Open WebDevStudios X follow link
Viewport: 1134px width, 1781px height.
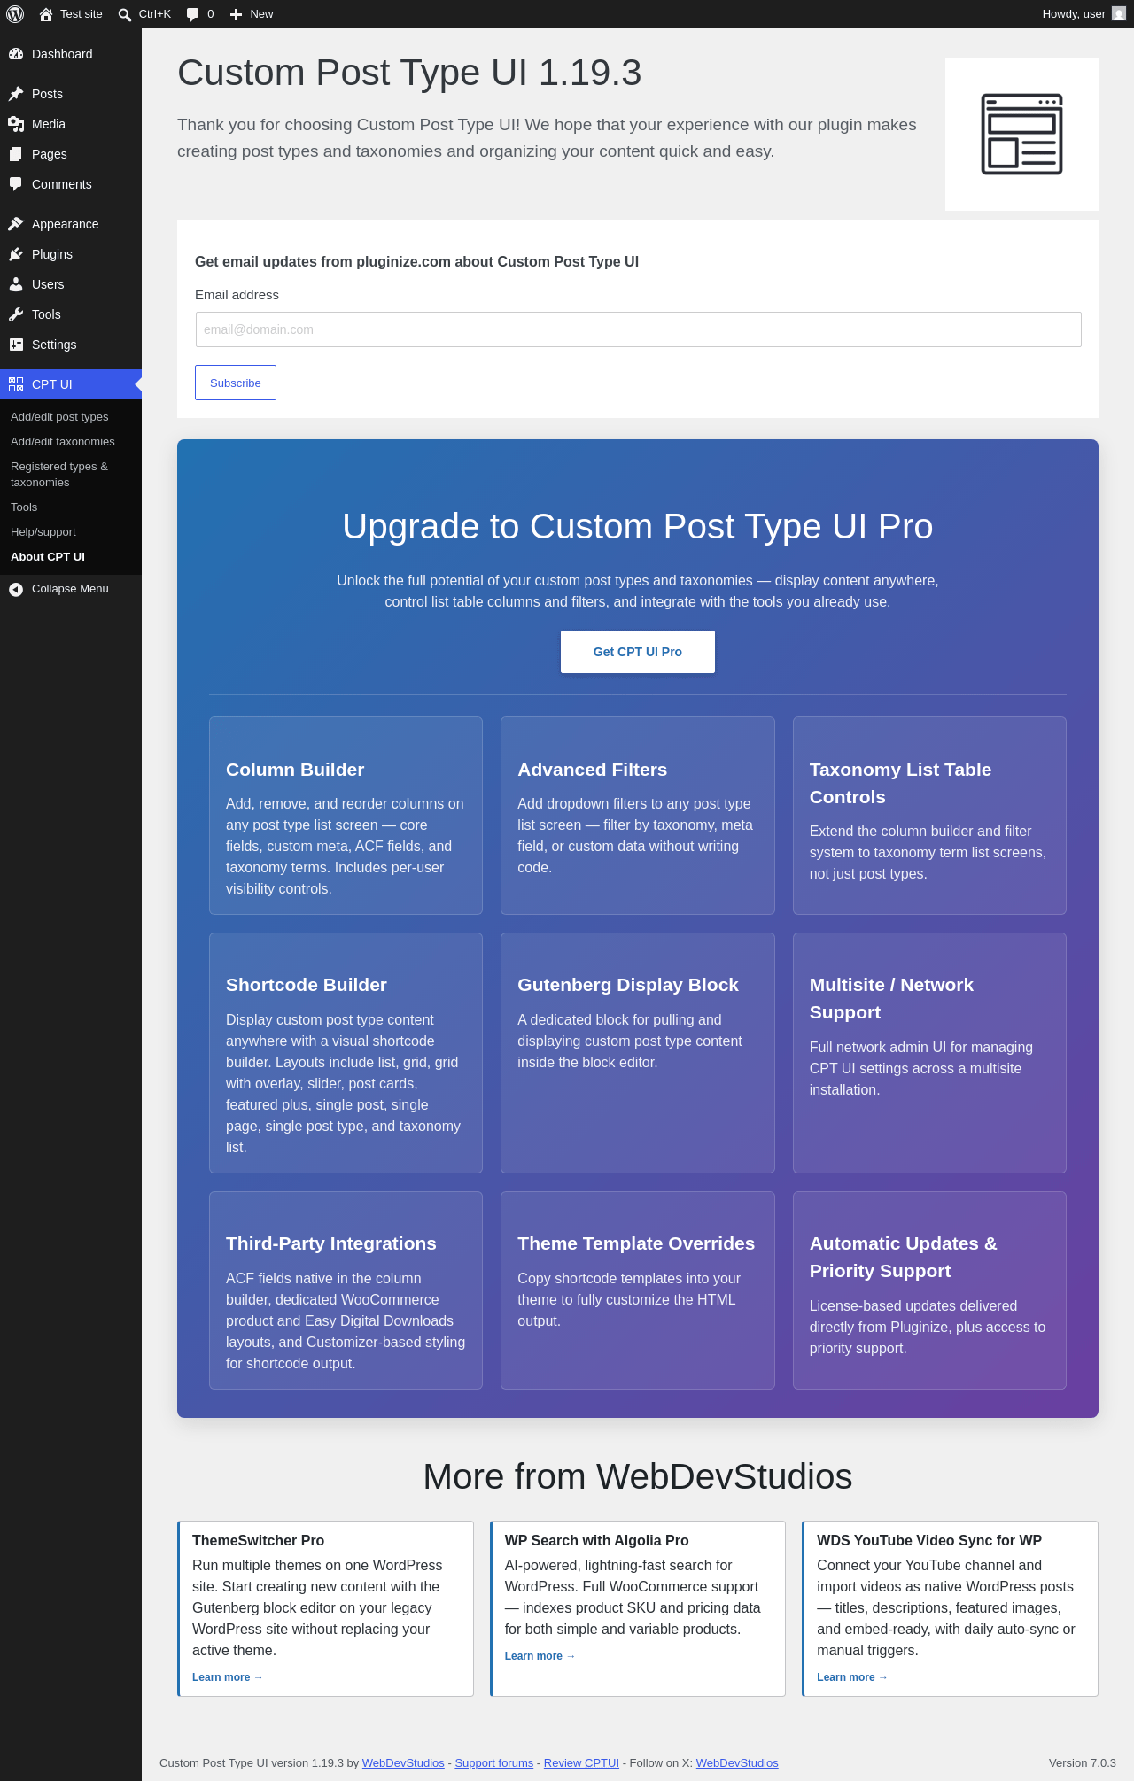tap(737, 1762)
